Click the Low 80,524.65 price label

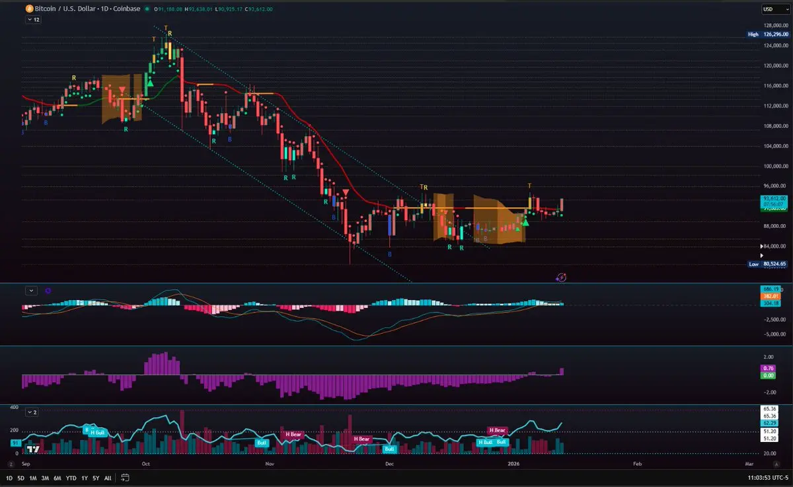click(x=768, y=264)
